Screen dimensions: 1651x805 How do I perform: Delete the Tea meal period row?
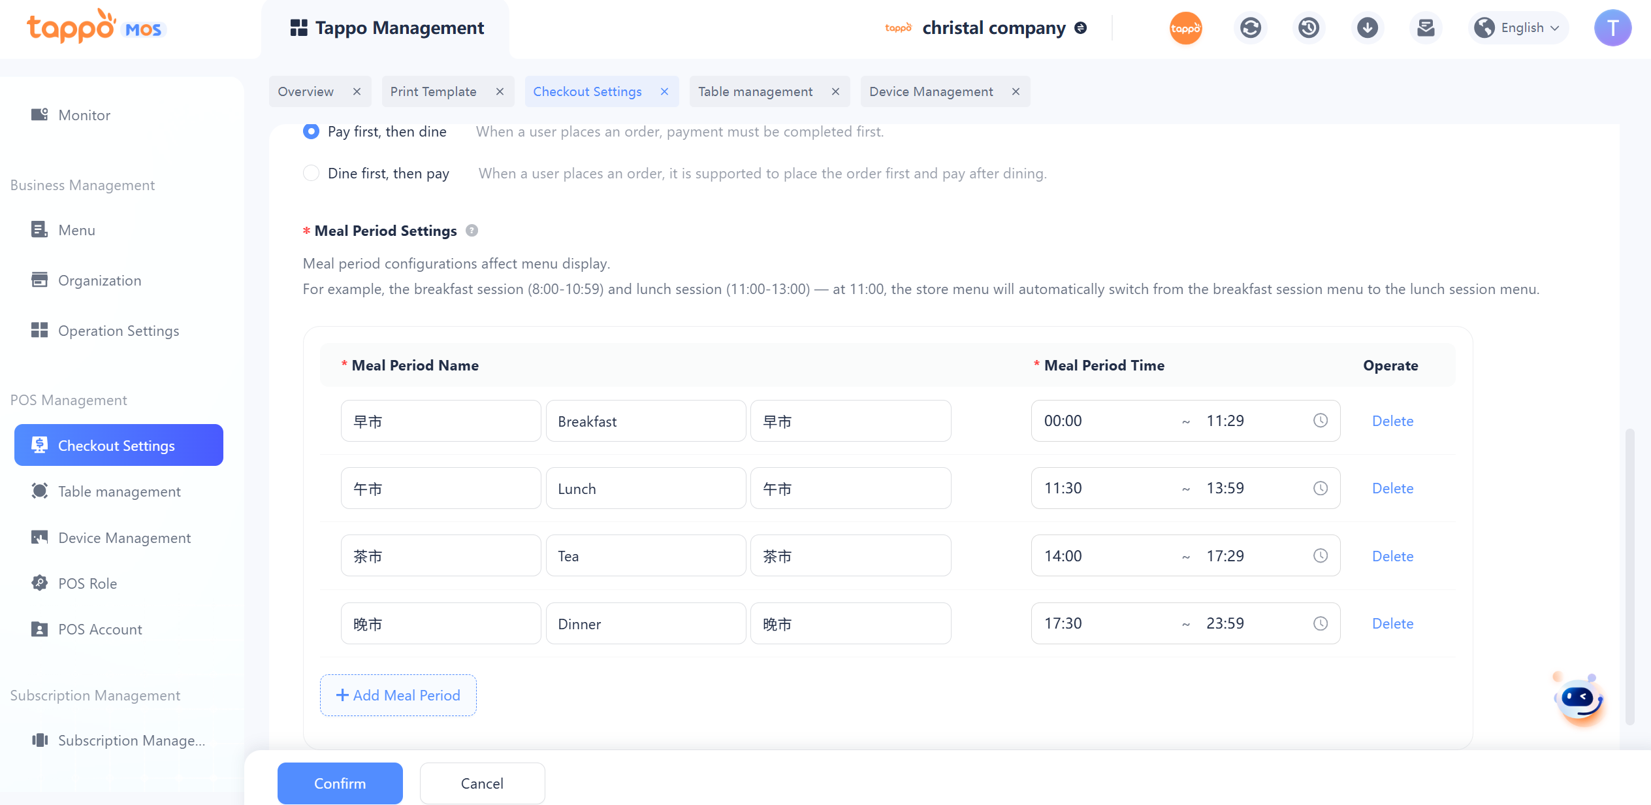coord(1392,556)
